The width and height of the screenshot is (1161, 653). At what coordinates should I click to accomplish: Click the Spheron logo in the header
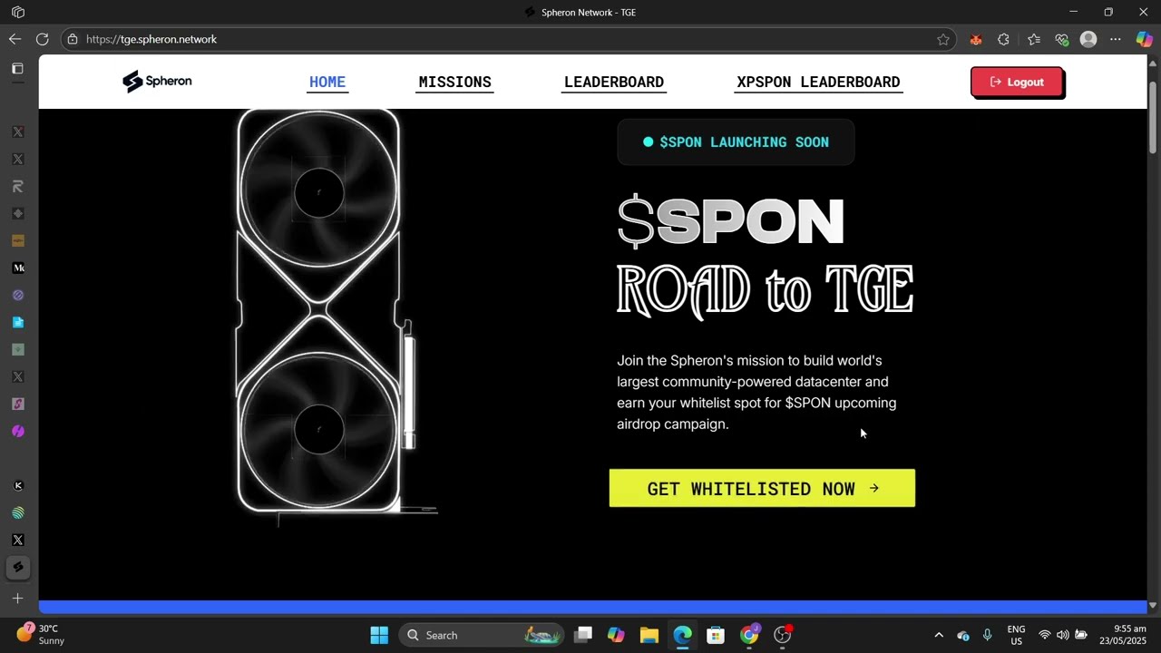pos(157,82)
